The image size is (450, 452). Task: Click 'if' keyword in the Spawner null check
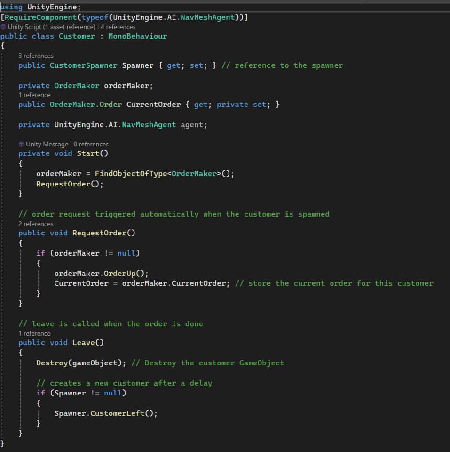(x=40, y=394)
